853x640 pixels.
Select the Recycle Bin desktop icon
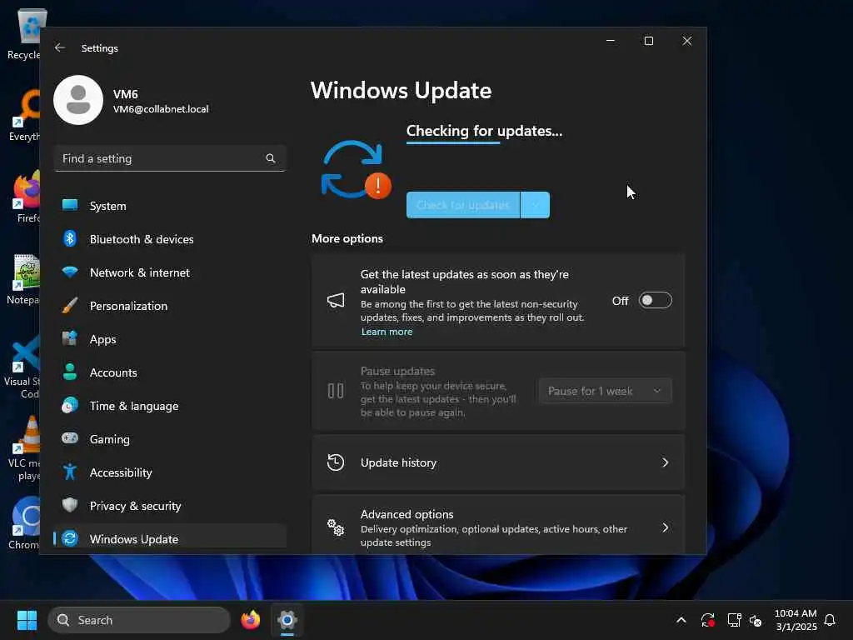click(24, 33)
